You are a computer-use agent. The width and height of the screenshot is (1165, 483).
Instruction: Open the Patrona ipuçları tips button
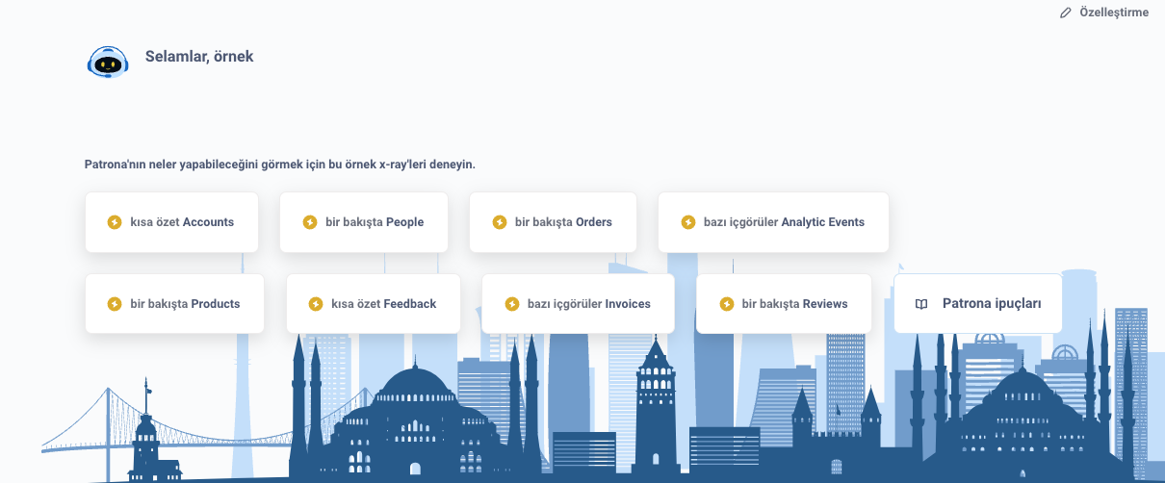pos(991,304)
